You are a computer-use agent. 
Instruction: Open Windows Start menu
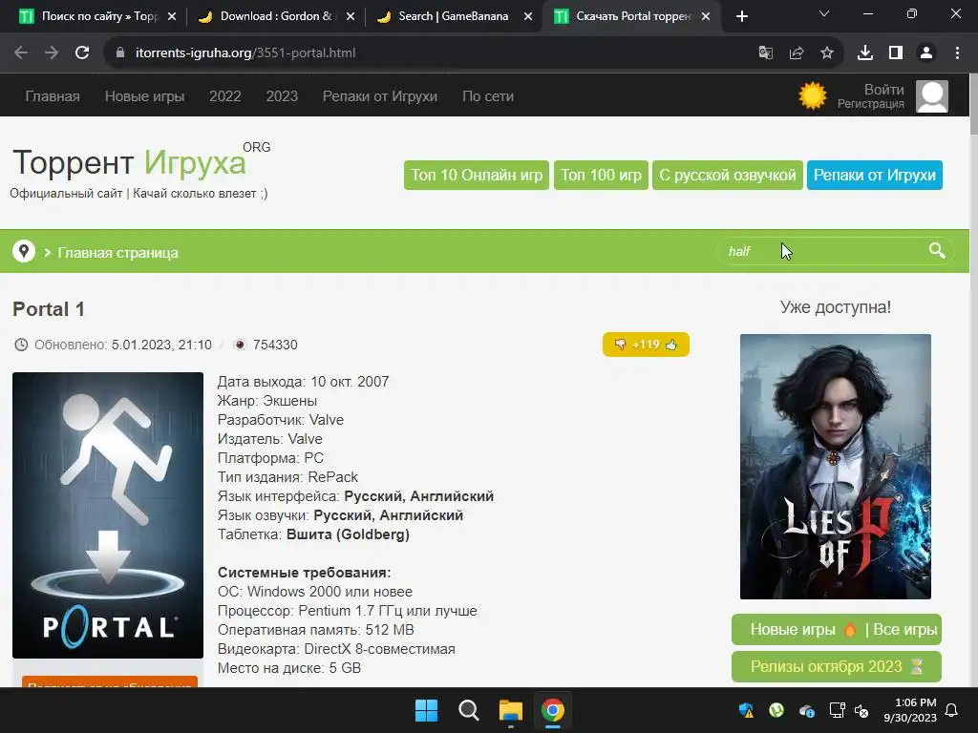427,710
